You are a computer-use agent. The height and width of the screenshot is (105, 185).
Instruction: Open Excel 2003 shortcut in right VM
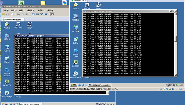click(x=76, y=63)
